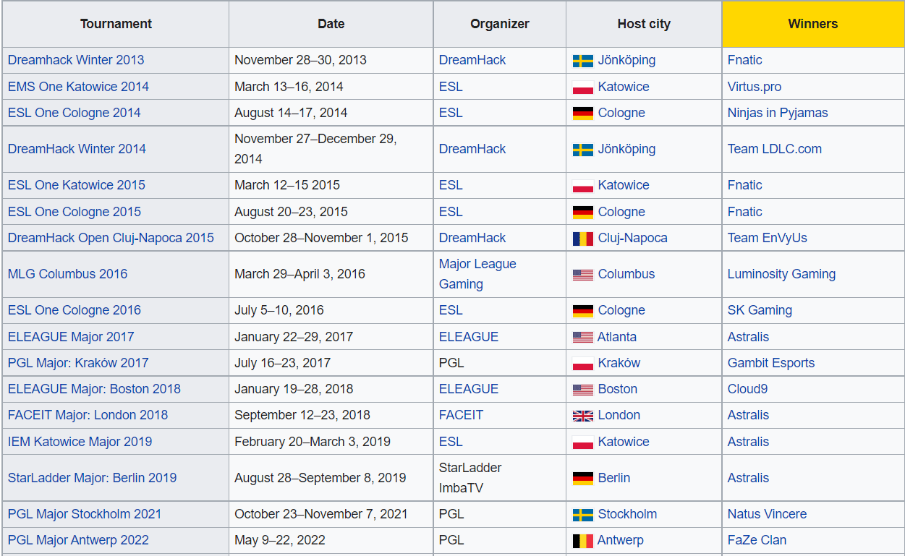Click the Polish flag beside Kraków

point(583,364)
